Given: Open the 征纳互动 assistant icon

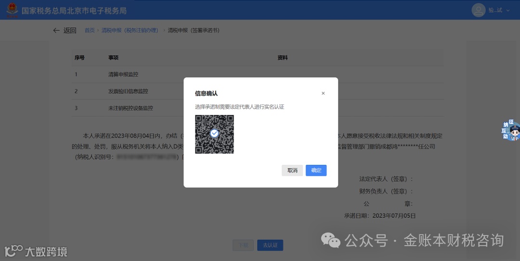Looking at the screenshot, I should coord(511,131).
